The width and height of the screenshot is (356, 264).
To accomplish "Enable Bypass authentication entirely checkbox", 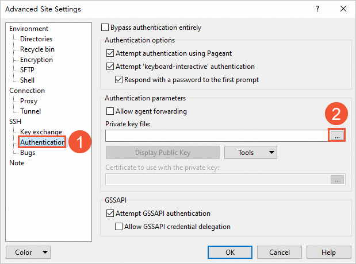I will [105, 28].
